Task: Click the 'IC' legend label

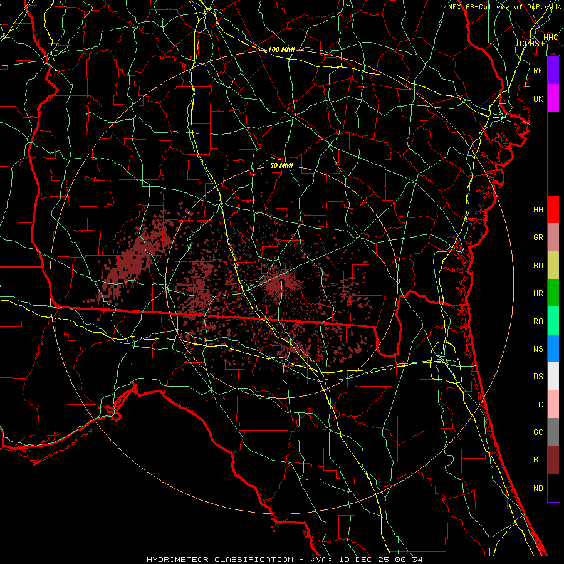Action: tap(538, 405)
